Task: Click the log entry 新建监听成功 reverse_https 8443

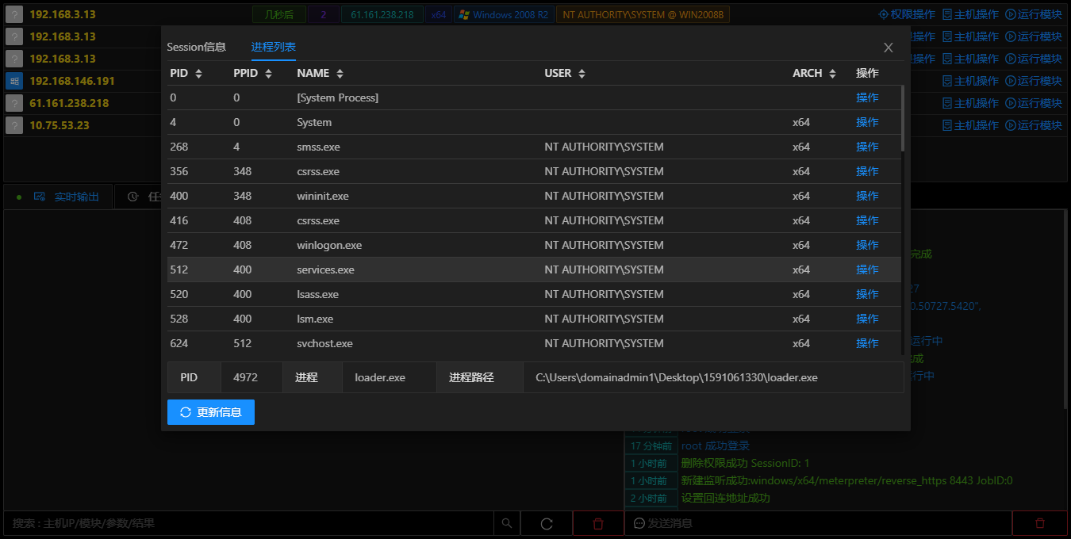Action: (x=846, y=480)
